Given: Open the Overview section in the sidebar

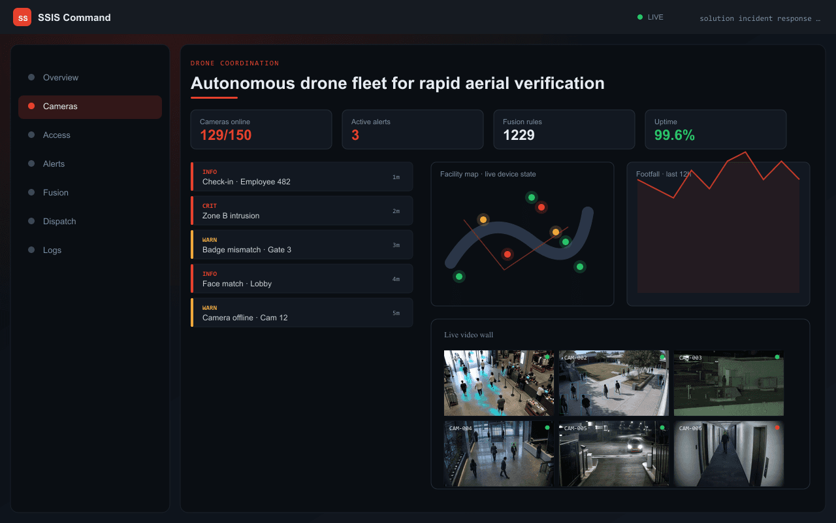Looking at the screenshot, I should coord(90,77).
